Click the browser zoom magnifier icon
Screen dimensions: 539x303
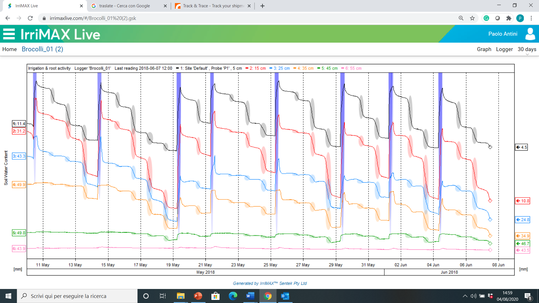coord(461,18)
